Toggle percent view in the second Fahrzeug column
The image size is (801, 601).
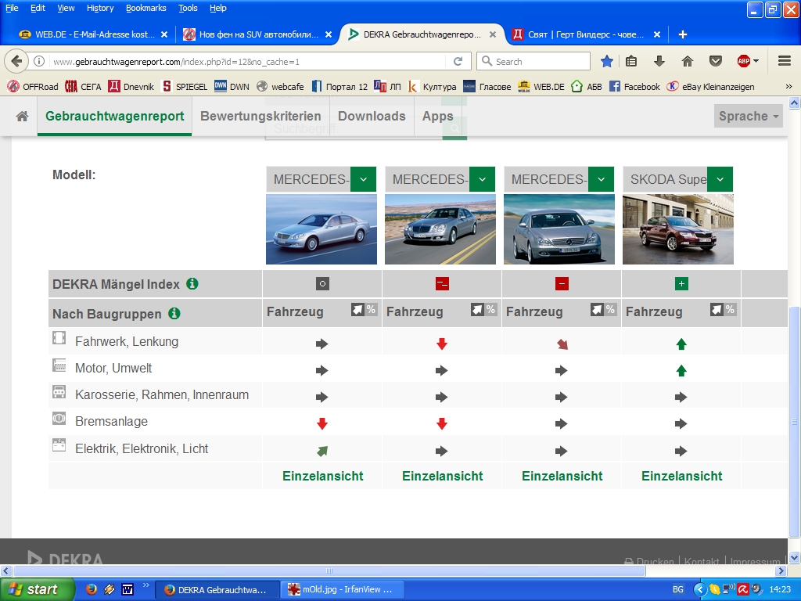coord(490,310)
